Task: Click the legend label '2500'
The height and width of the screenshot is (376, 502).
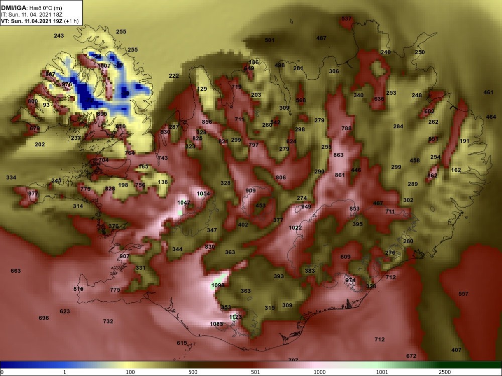Action: click(445, 372)
